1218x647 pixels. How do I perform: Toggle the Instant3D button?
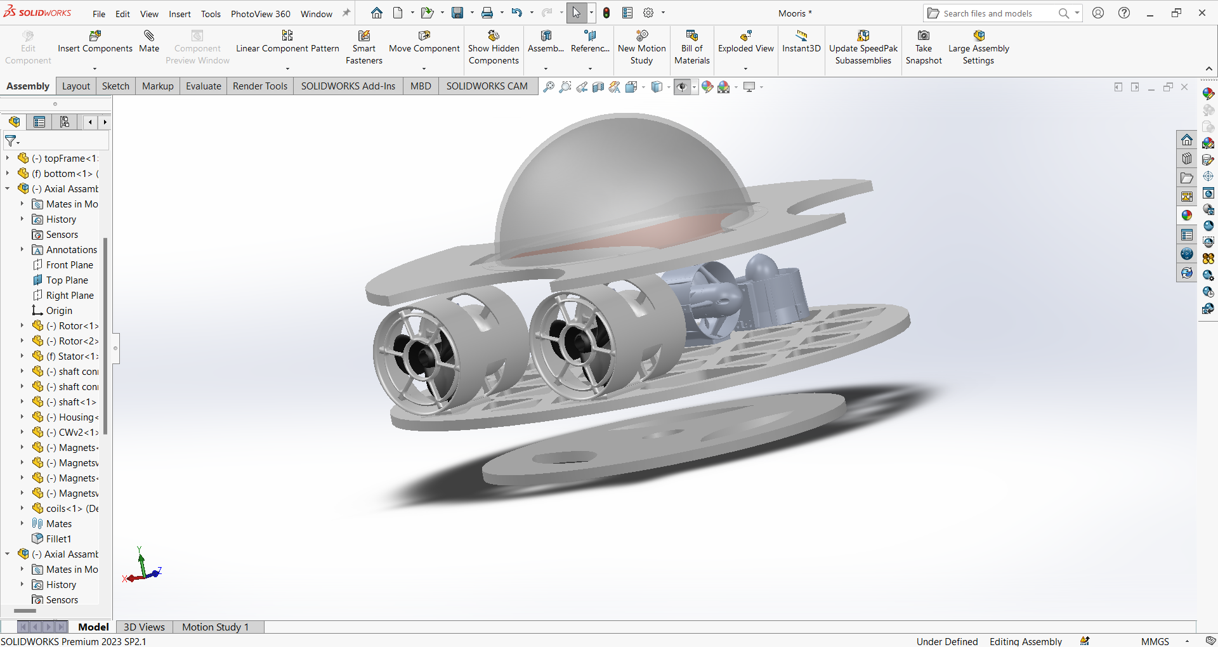pos(801,42)
